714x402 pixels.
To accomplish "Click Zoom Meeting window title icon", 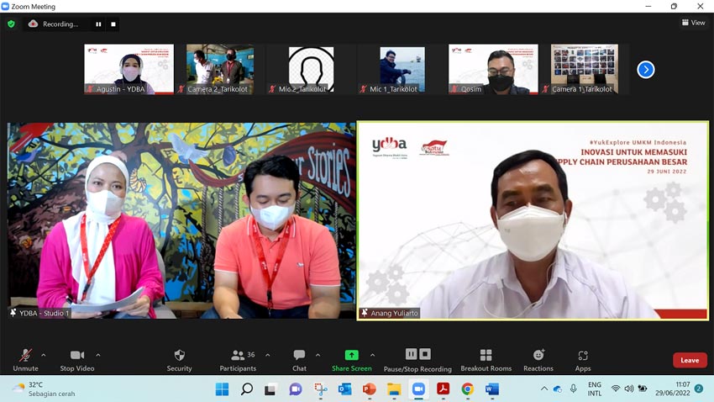I will tap(5, 7).
